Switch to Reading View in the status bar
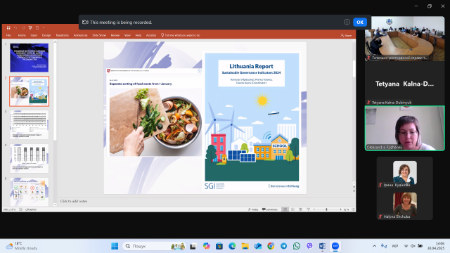The image size is (450, 253). tap(300, 209)
